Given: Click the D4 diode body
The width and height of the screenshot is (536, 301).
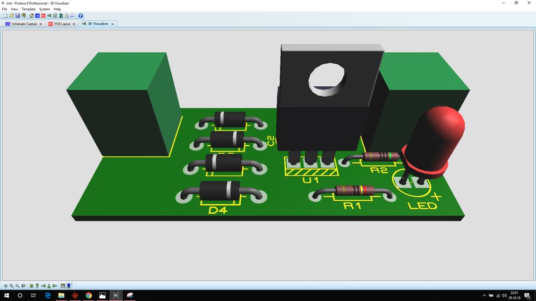Looking at the screenshot, I should [x=219, y=191].
